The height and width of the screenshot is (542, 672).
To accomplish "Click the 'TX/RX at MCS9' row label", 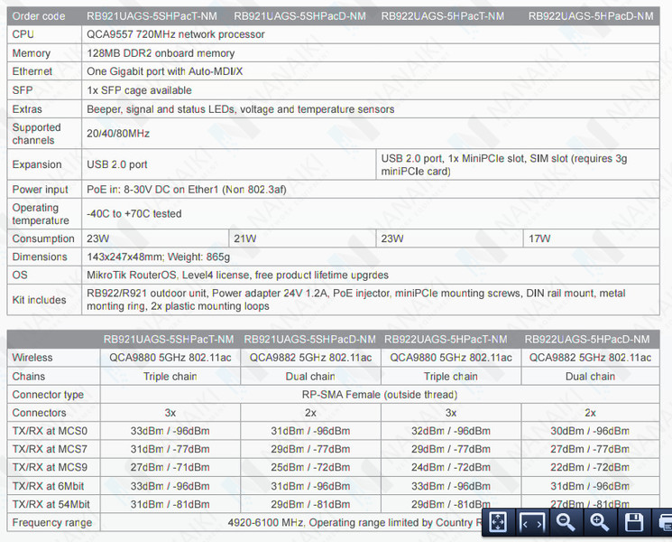I will tap(50, 468).
